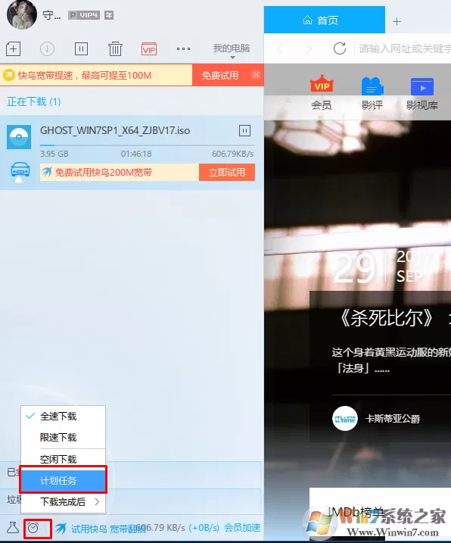This screenshot has height=543, width=451.
Task: Click the trash delete icon
Action: [x=115, y=48]
